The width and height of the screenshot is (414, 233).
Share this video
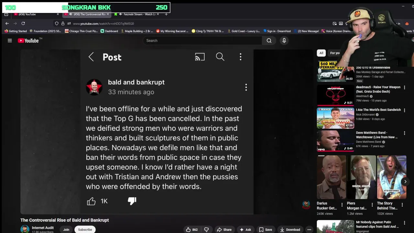[224, 229]
